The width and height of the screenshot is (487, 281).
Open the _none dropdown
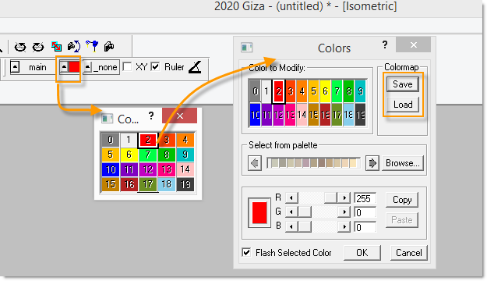tap(88, 67)
